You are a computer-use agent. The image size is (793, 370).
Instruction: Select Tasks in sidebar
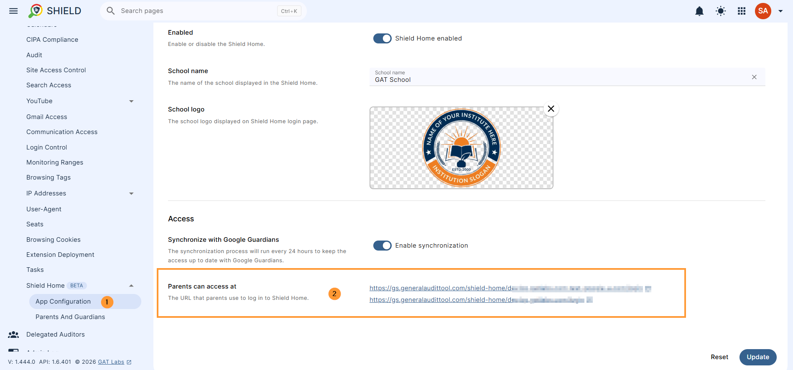tap(35, 270)
